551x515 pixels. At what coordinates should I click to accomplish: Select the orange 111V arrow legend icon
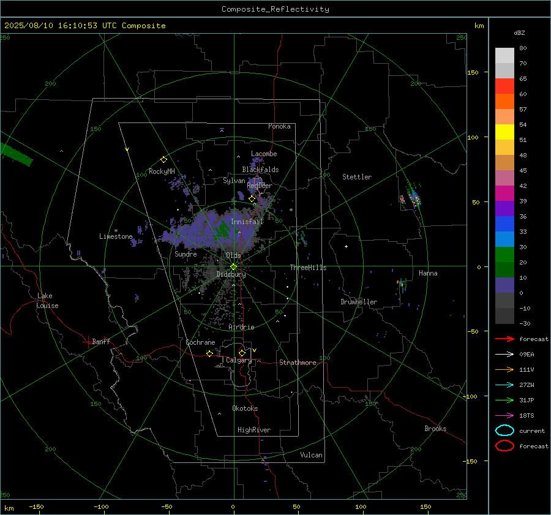[x=504, y=369]
